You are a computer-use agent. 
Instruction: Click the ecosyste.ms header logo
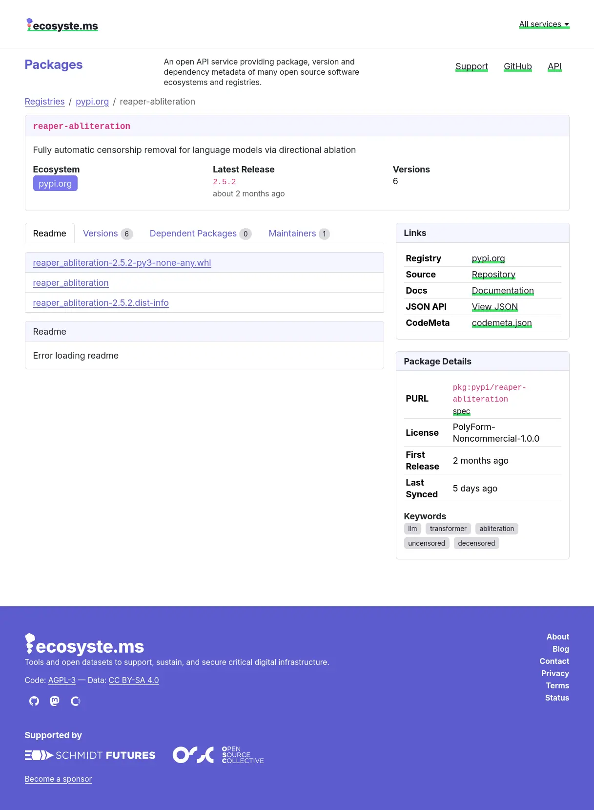62,25
